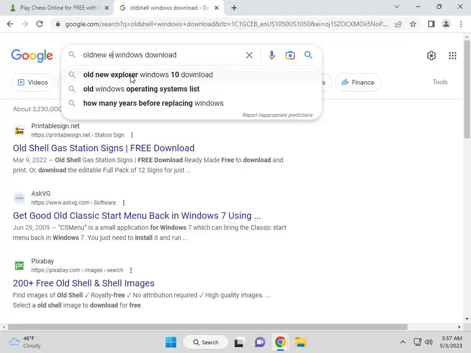Select the oldshell windows download tab

[168, 8]
